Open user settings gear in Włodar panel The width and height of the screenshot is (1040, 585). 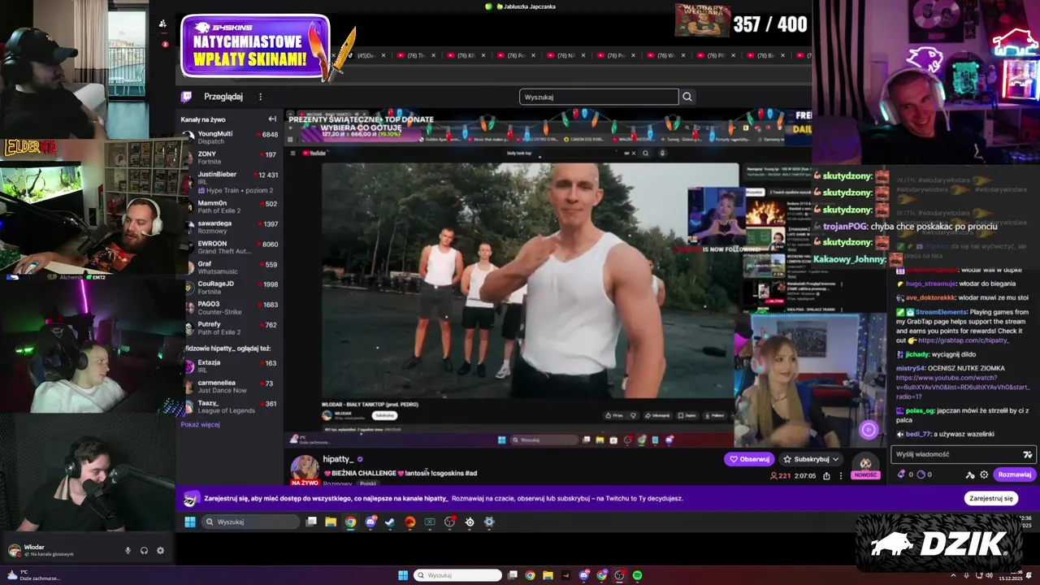click(x=160, y=550)
